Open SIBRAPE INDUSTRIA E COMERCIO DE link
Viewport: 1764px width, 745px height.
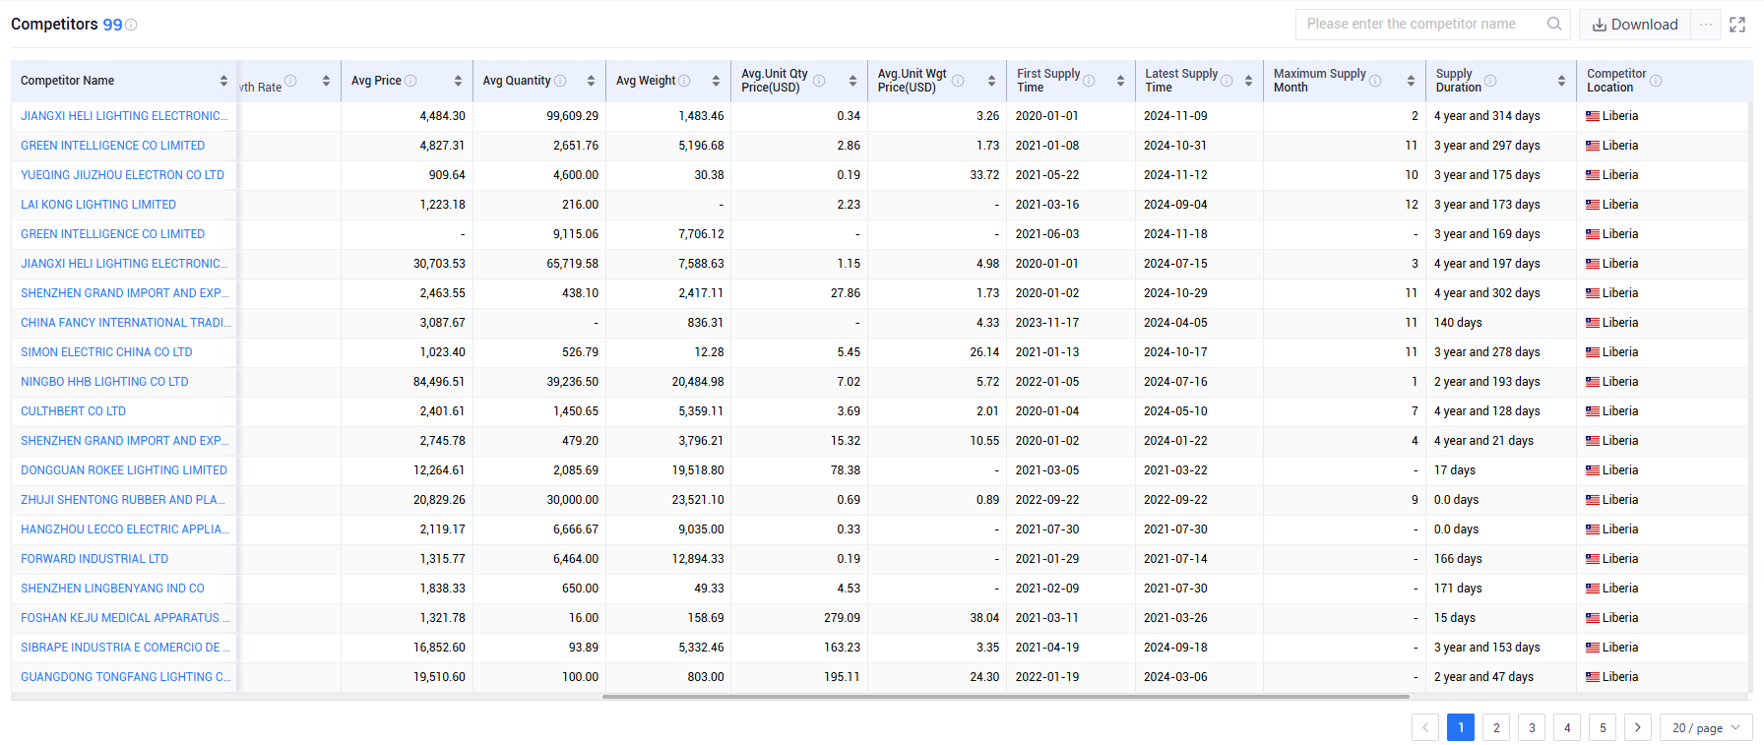tap(125, 648)
